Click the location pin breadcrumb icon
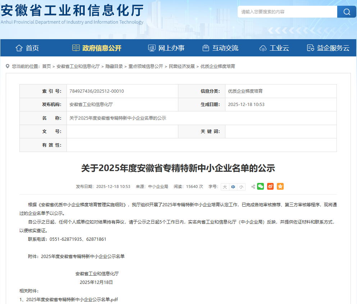The image size is (357, 304). [x=8, y=66]
